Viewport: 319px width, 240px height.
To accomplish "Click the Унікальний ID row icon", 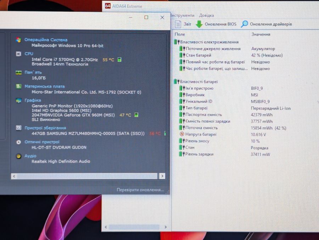I will (x=182, y=101).
